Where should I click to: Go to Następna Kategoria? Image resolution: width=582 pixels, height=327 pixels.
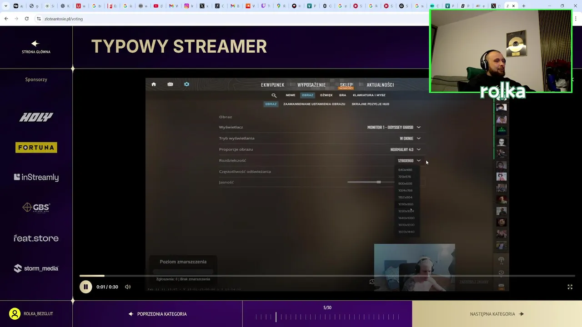click(x=497, y=314)
